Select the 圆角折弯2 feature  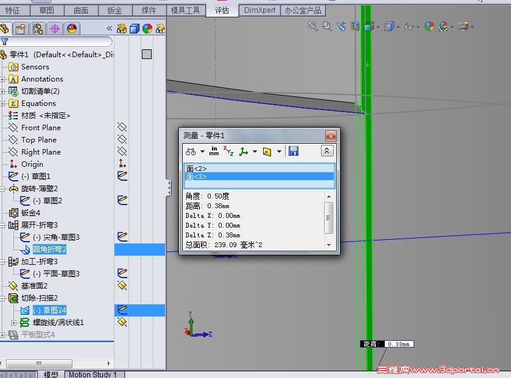(x=49, y=250)
